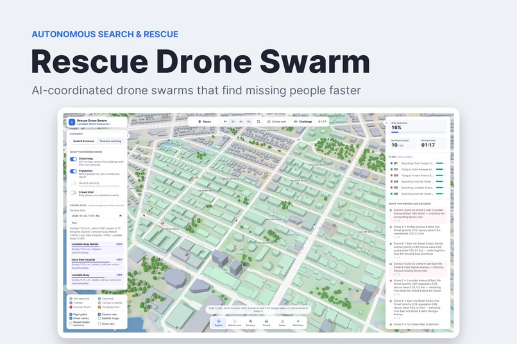This screenshot has height=344, width=517.
Task: Uncheck the Camera view checkbox
Action: 99,315
